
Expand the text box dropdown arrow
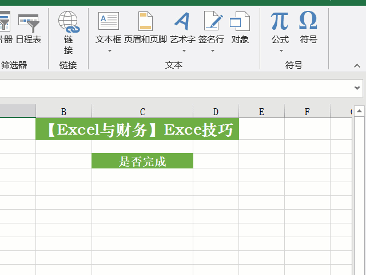pos(109,51)
